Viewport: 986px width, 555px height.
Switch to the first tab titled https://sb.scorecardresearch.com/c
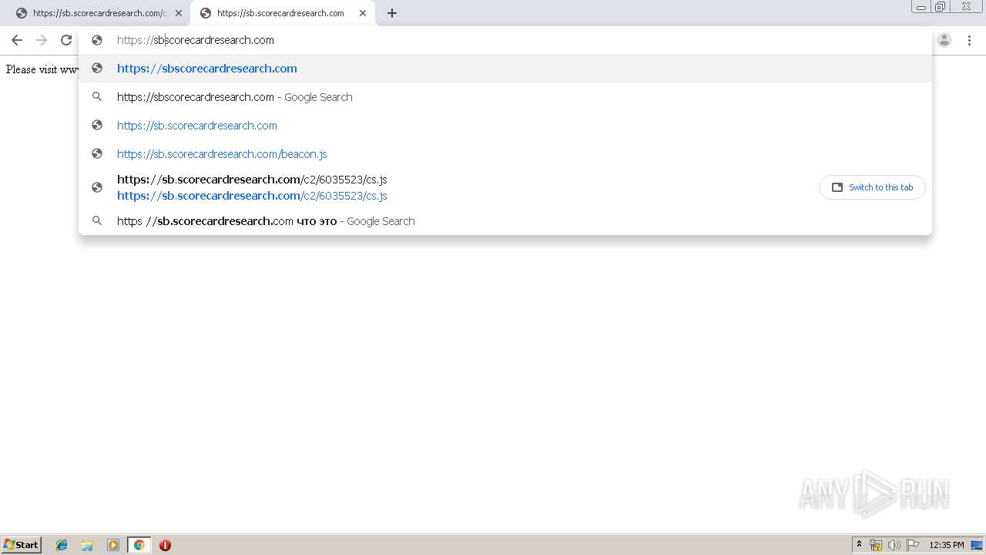tap(99, 13)
